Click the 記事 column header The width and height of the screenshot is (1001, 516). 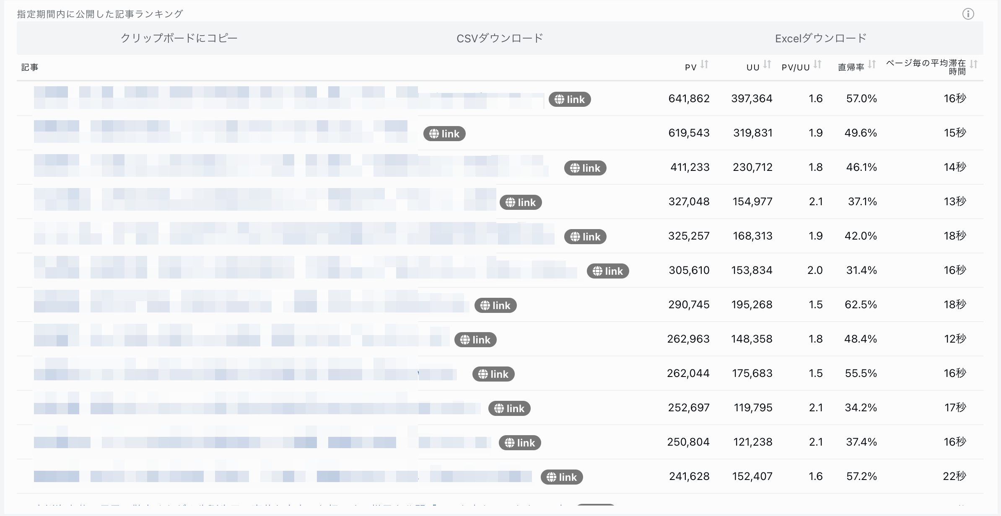(30, 67)
